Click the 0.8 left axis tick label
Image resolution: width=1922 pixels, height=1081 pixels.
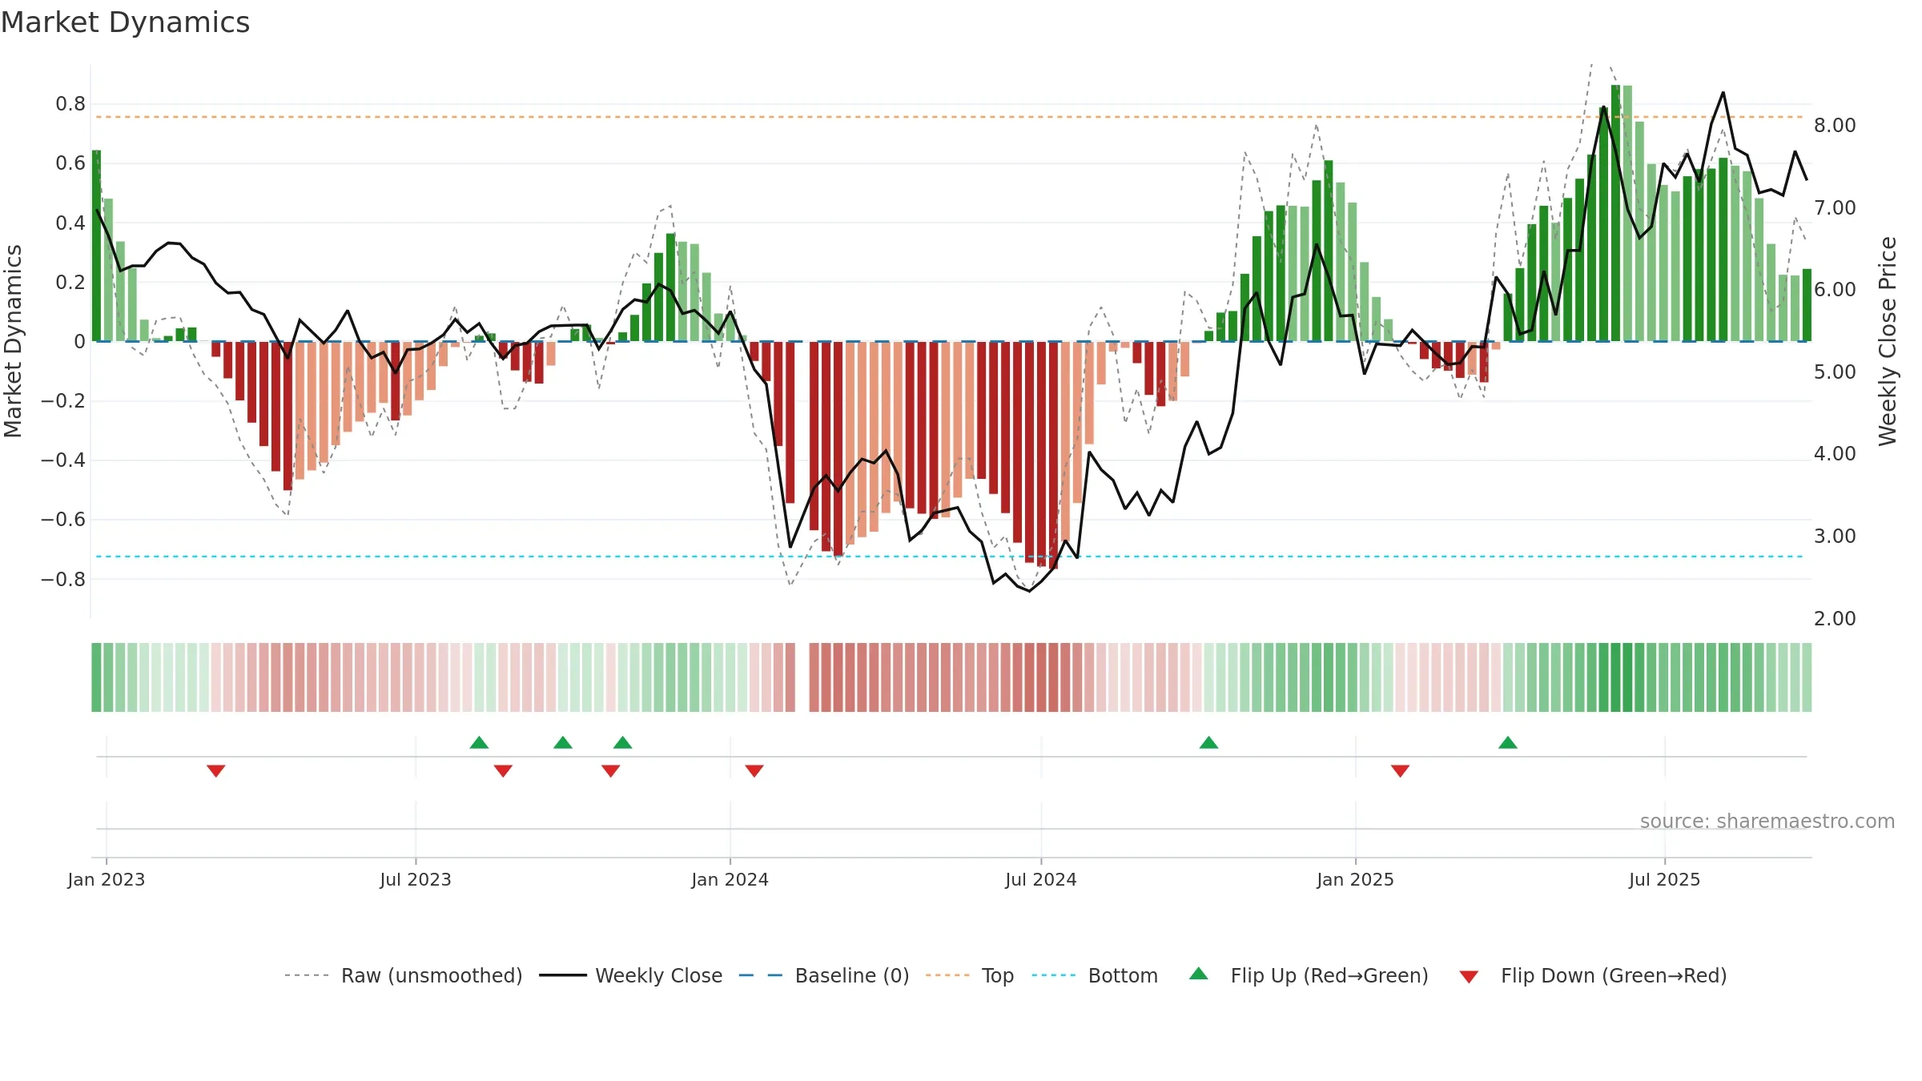tap(70, 104)
